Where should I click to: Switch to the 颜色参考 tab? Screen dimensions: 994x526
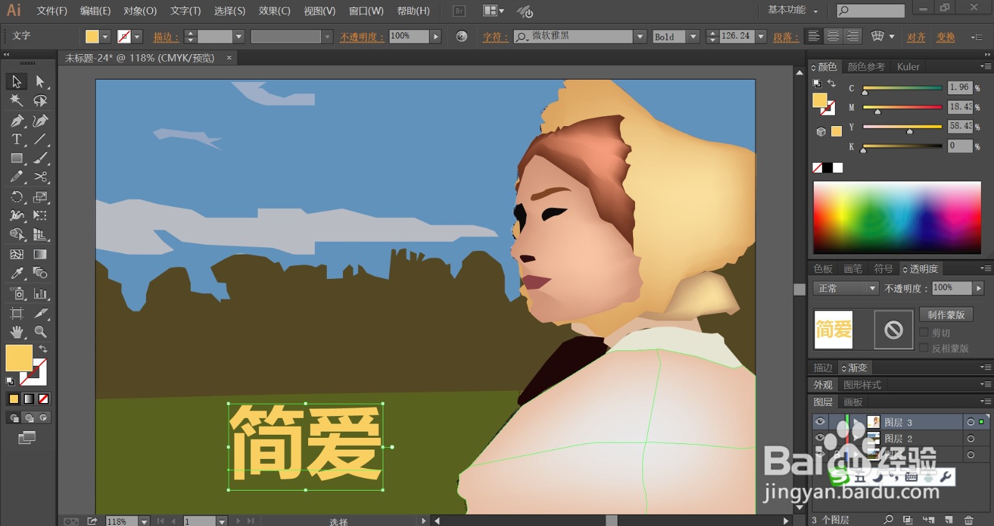866,66
